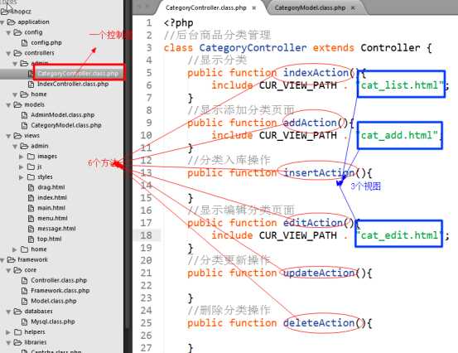Collapse the core folder arrow
Viewport: 458px width, 353px height.
[9, 271]
